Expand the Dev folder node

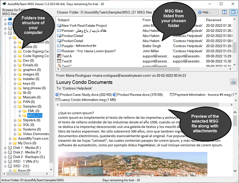[x=15, y=60]
